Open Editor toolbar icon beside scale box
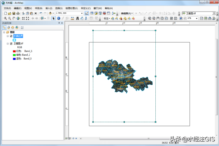 point(87,13)
